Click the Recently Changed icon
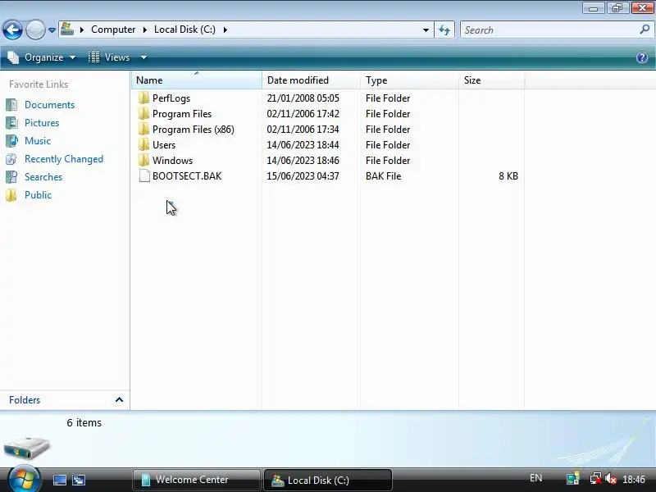 (11, 159)
